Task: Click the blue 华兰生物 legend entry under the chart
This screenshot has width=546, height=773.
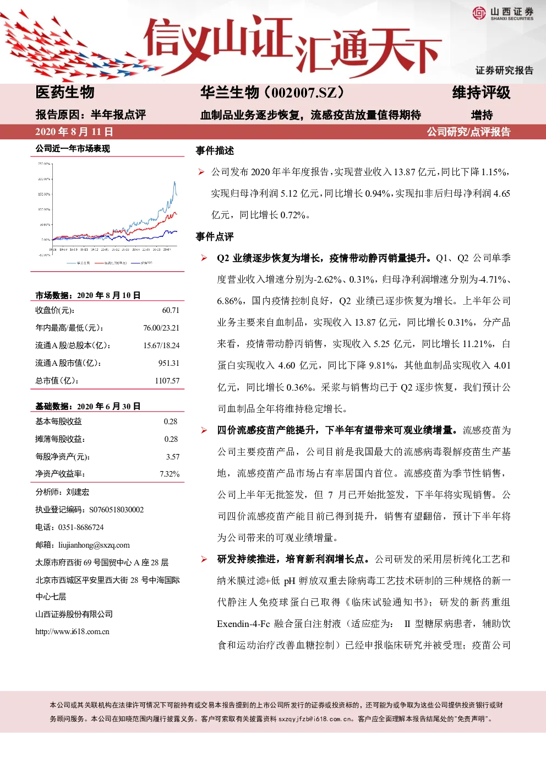Action: click(79, 263)
